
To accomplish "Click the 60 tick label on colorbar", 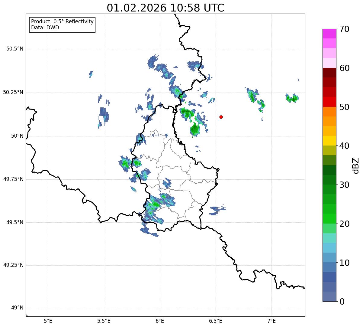I will click(x=344, y=68).
